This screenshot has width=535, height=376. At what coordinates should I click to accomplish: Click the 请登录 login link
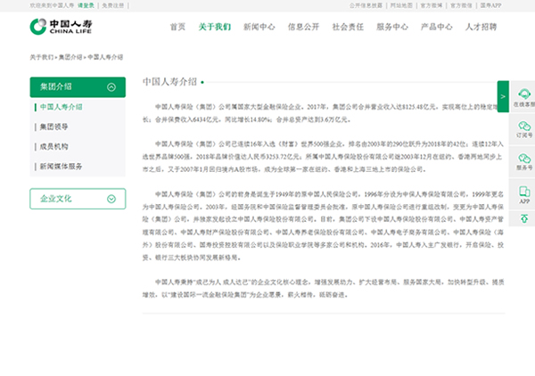click(x=86, y=5)
